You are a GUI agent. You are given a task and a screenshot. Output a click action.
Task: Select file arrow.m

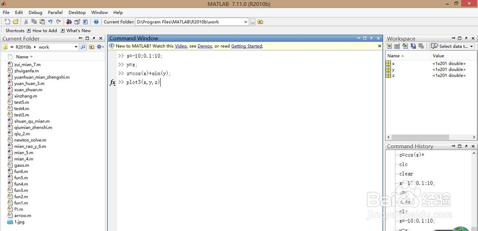pos(22,215)
